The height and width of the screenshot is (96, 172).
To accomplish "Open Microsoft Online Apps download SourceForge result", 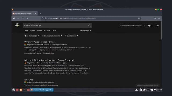I will pyautogui.click(x=49, y=60).
